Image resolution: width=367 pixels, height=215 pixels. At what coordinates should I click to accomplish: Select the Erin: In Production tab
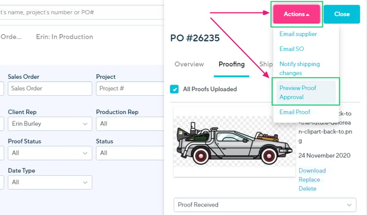click(x=64, y=37)
